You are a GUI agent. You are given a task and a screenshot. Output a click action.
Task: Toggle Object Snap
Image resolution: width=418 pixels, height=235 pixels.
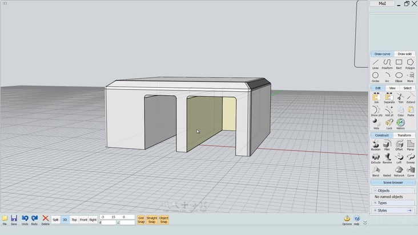(164, 220)
